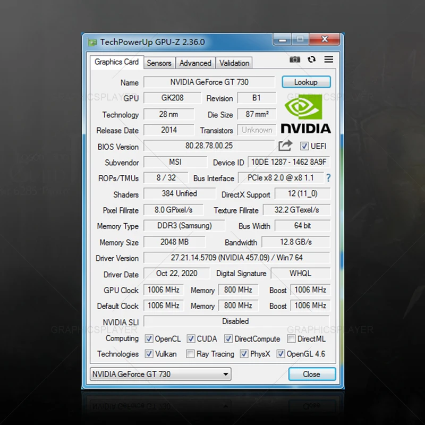
Task: Click the Release Date 2014 value
Action: 168,130
